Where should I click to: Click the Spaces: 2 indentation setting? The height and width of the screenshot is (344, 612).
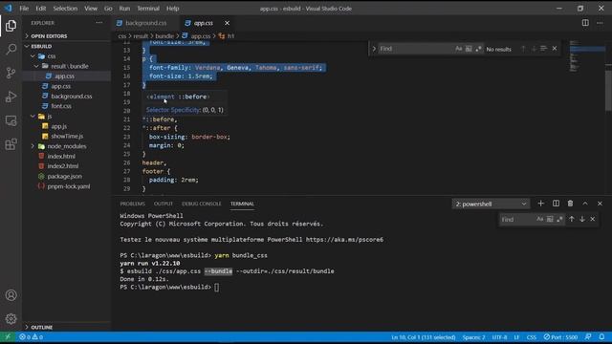point(473,337)
